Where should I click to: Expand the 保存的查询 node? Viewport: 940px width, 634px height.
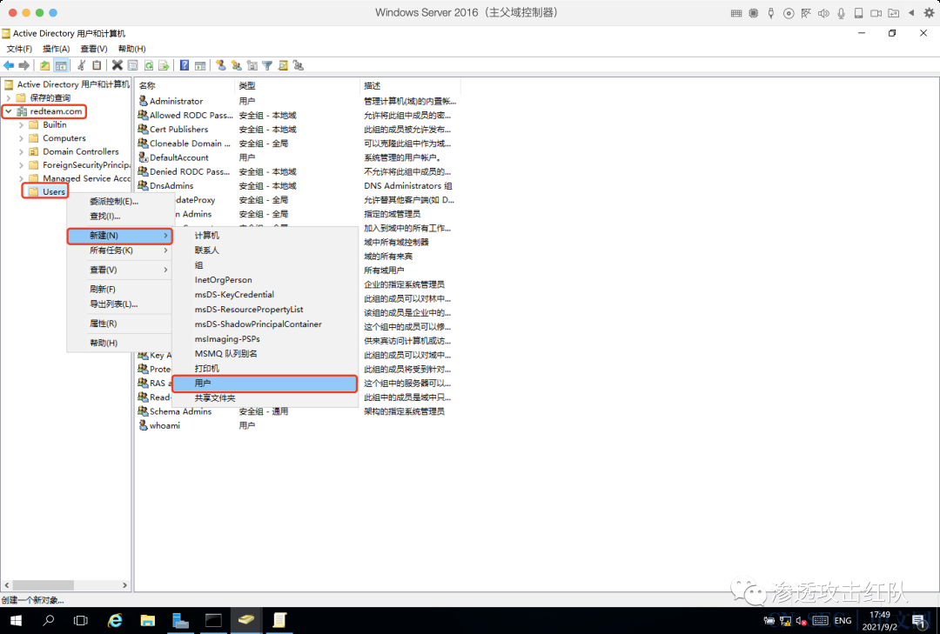click(x=9, y=97)
